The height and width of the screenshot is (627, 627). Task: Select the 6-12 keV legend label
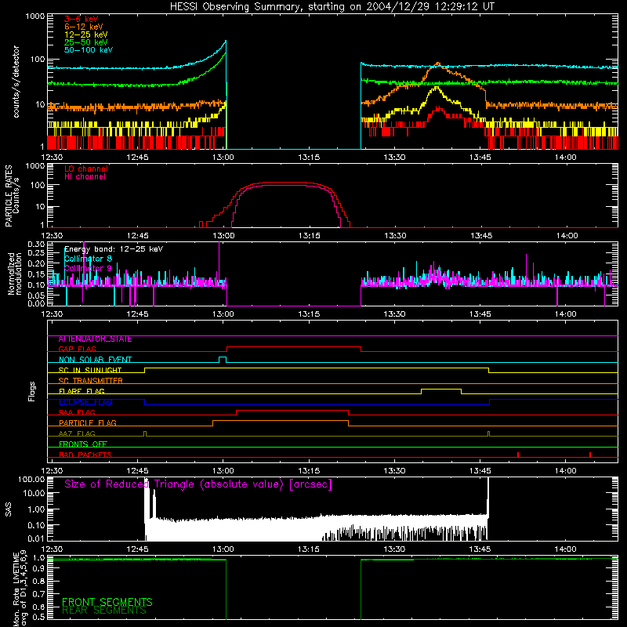point(84,27)
